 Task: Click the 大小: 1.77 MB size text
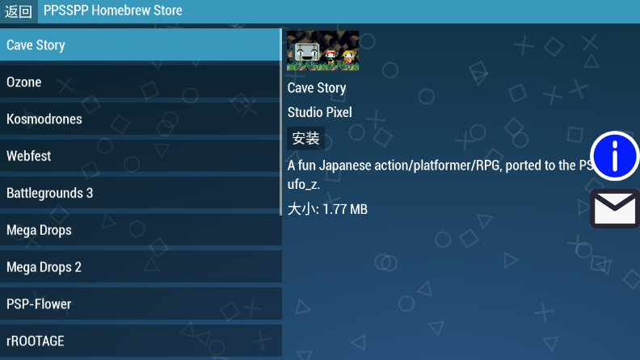point(327,209)
